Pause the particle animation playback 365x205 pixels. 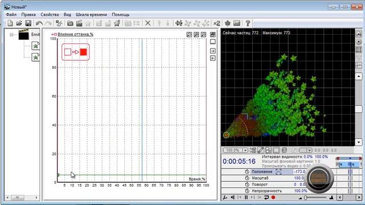point(246,198)
